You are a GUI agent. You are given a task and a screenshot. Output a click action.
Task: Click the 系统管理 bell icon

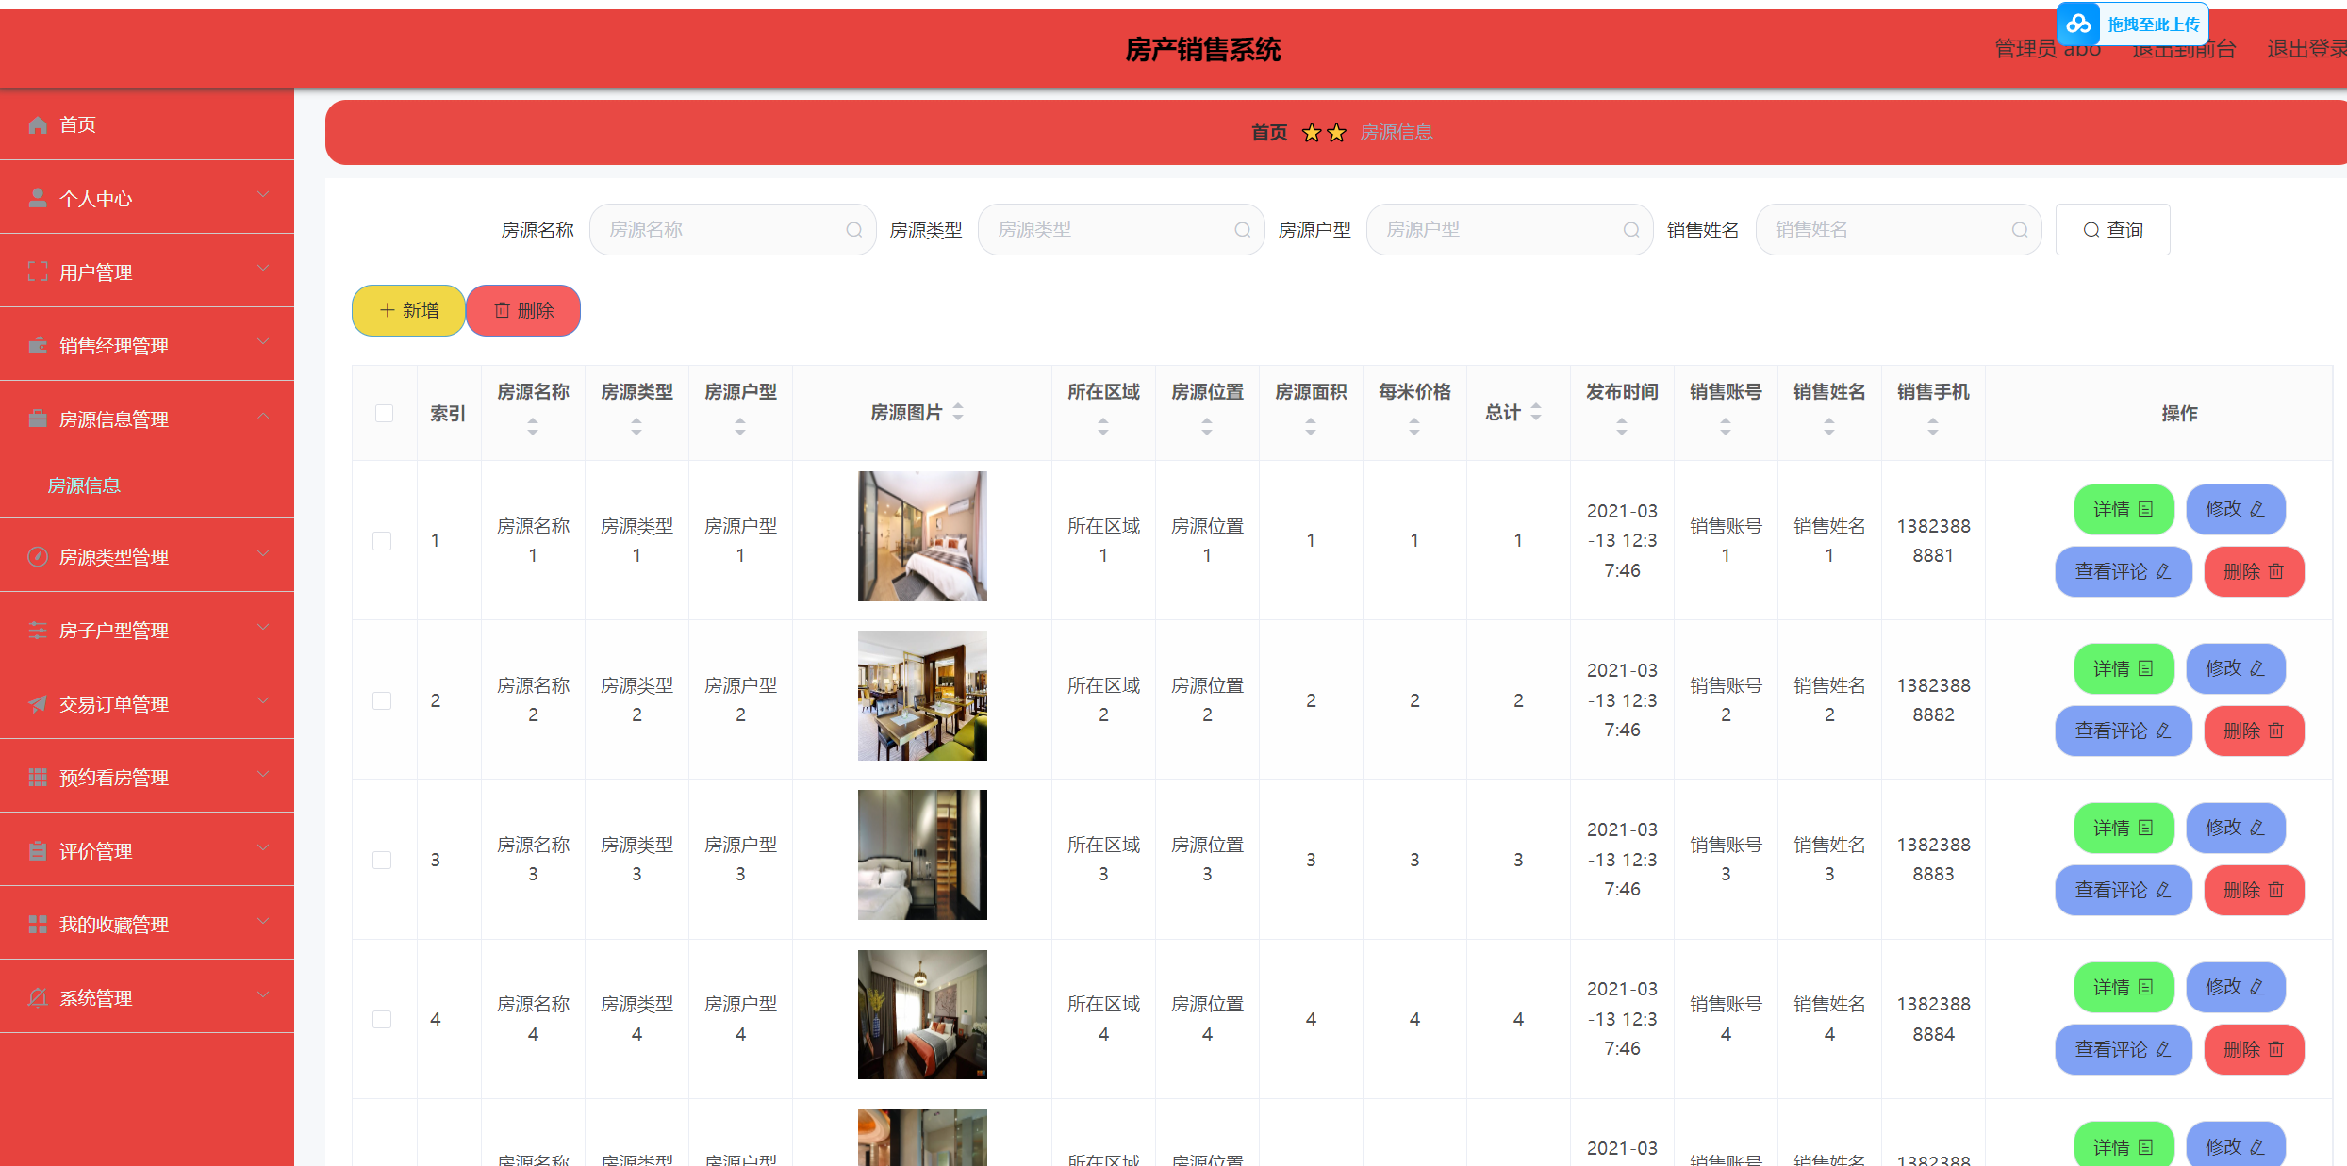click(38, 997)
